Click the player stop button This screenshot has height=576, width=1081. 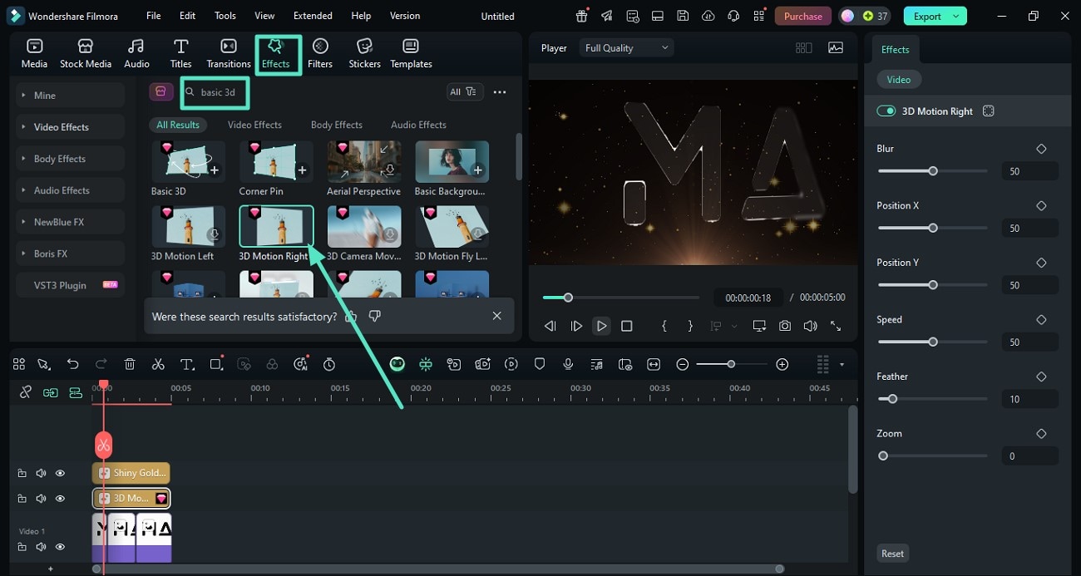(627, 327)
